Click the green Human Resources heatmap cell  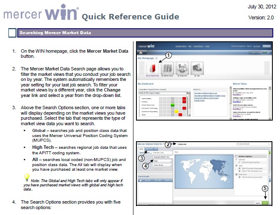(172, 105)
